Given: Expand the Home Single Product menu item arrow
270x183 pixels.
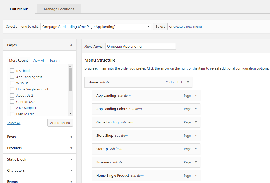Looking at the screenshot, I should coord(196,175).
